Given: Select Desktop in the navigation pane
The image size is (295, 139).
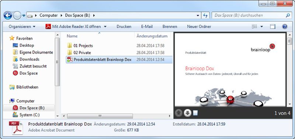Looking at the screenshot, I should [27, 45].
